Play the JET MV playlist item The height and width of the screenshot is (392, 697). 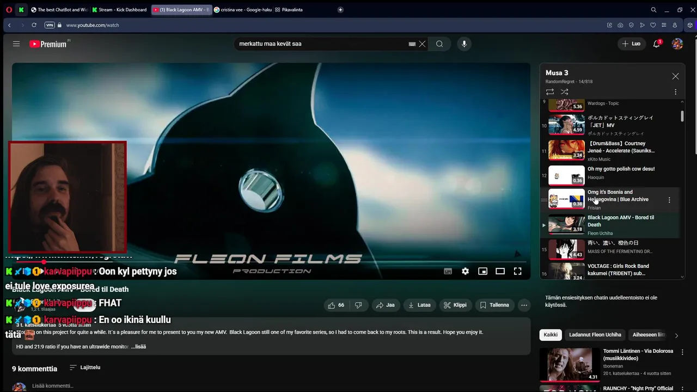pyautogui.click(x=610, y=125)
